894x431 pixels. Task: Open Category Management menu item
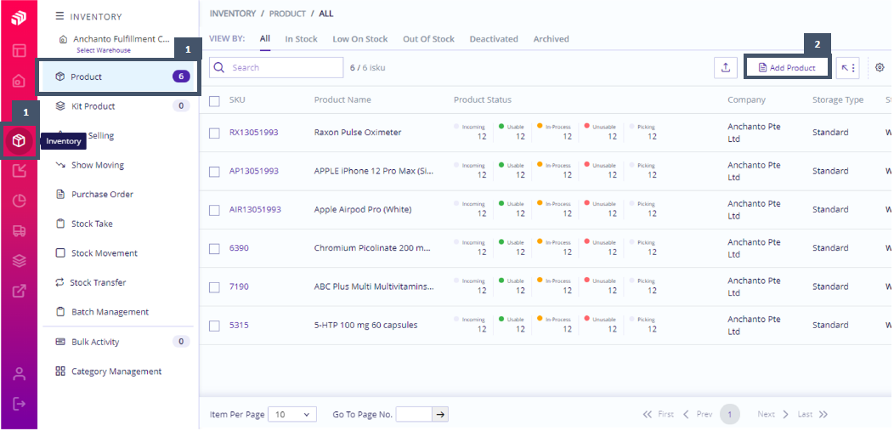[x=118, y=371]
